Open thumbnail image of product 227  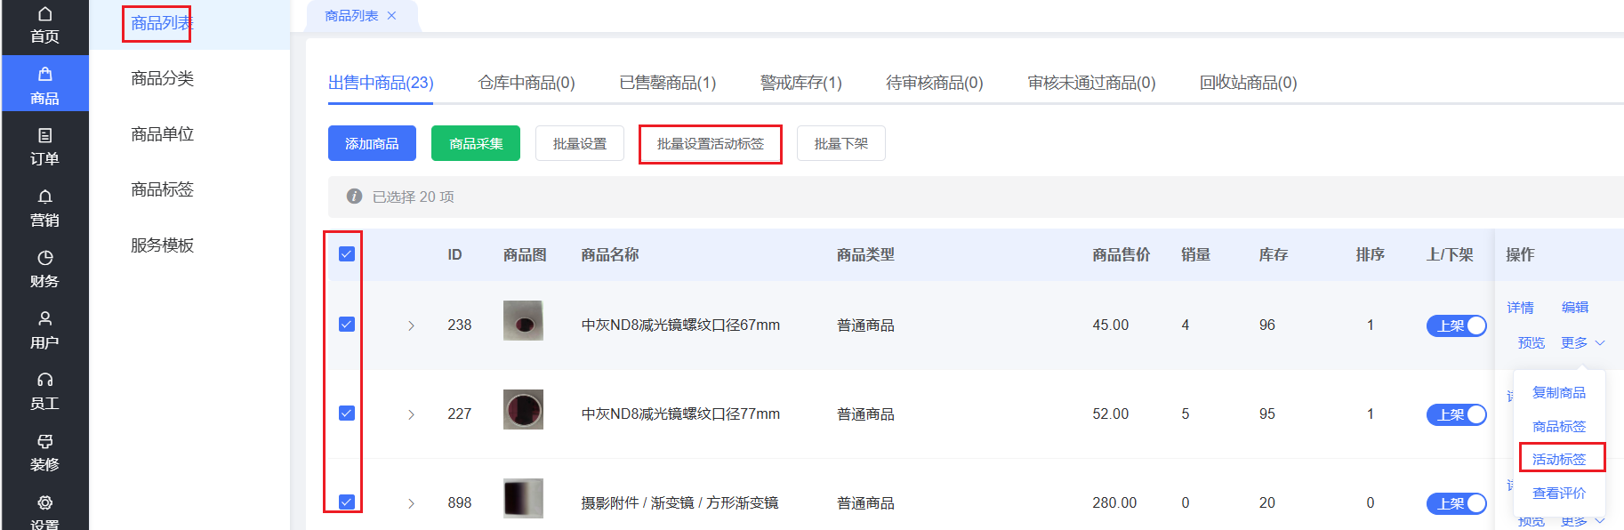[x=523, y=410]
